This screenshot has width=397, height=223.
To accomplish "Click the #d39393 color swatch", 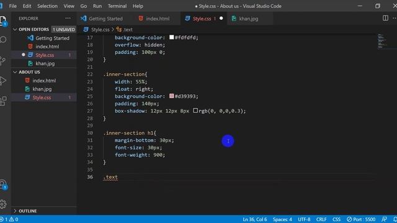I will [x=171, y=96].
